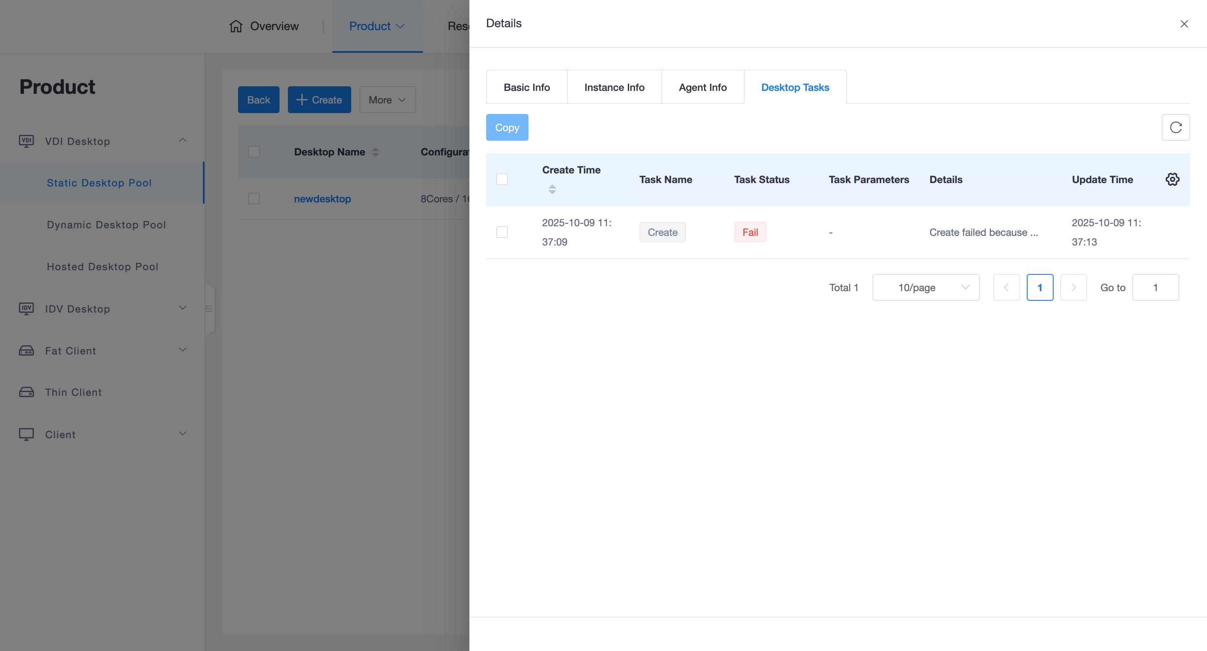Sort tasks by Create Time arrows

click(x=552, y=189)
